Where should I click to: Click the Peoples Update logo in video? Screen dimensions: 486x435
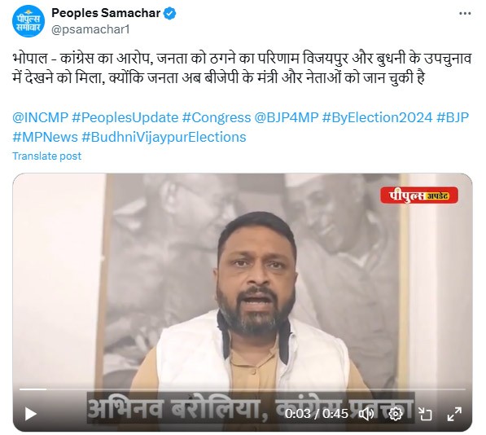point(419,195)
